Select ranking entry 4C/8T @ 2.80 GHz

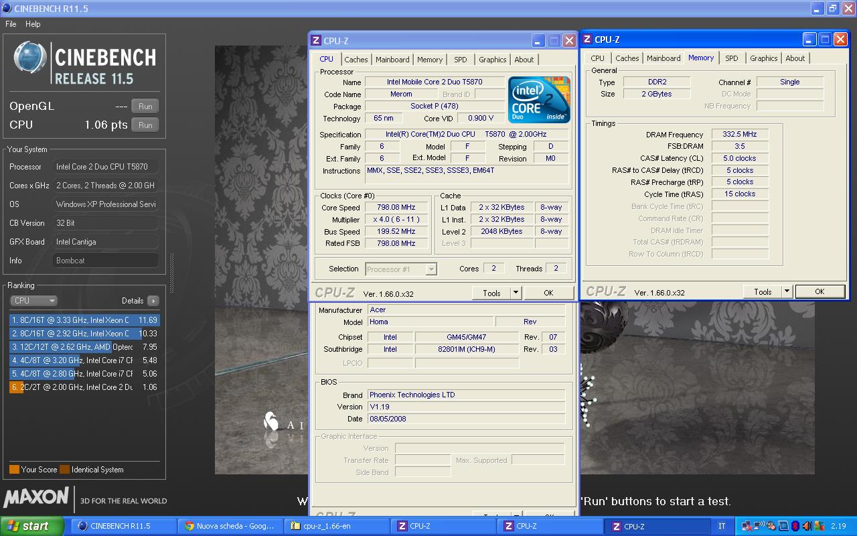84,374
